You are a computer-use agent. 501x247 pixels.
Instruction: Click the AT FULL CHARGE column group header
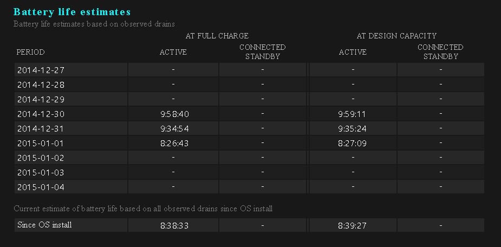pos(217,36)
